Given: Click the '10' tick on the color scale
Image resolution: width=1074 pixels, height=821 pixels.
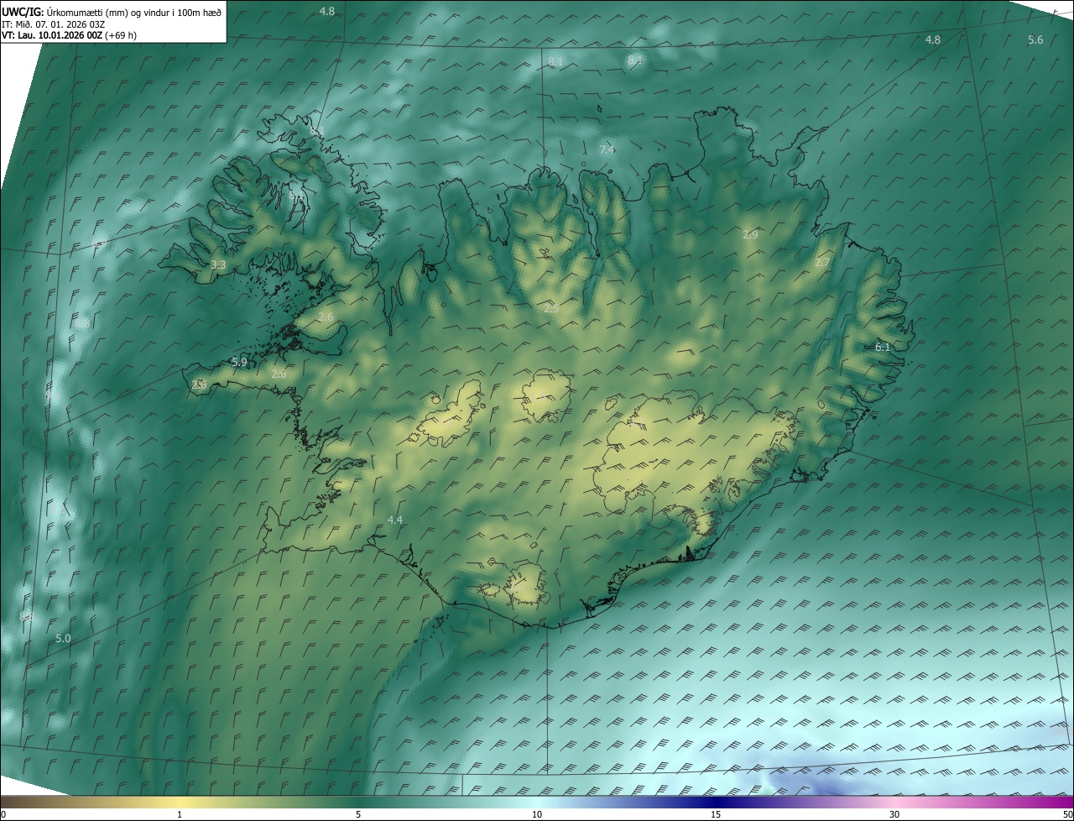Looking at the screenshot, I should 537,815.
